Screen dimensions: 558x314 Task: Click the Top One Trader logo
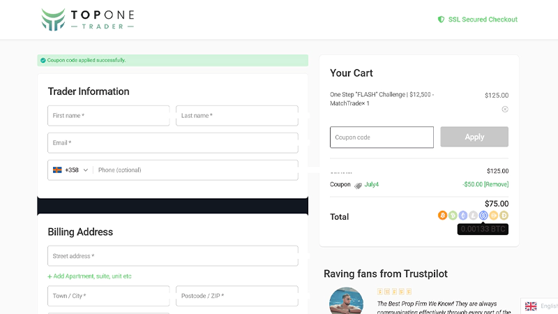click(x=88, y=20)
